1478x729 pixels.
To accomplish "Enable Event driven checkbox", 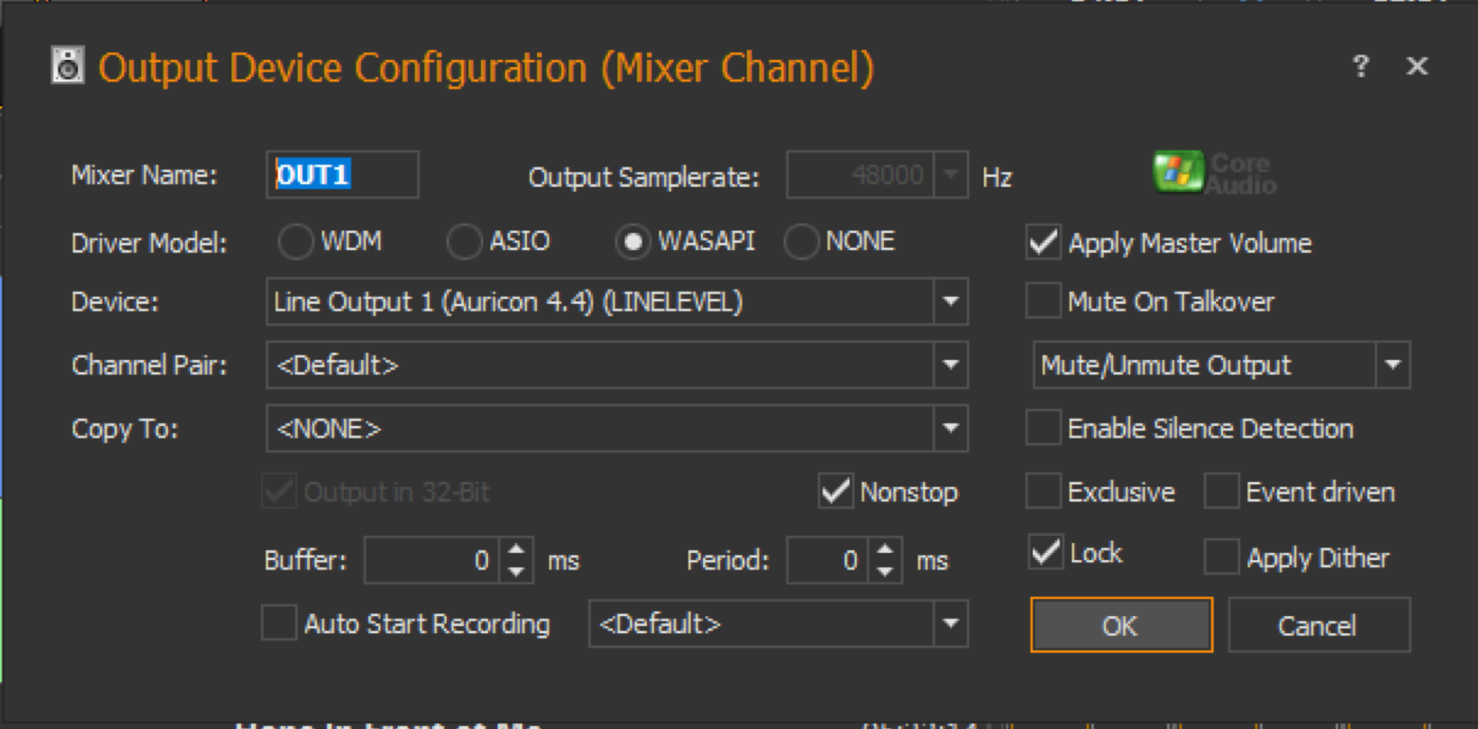I will 1222,491.
